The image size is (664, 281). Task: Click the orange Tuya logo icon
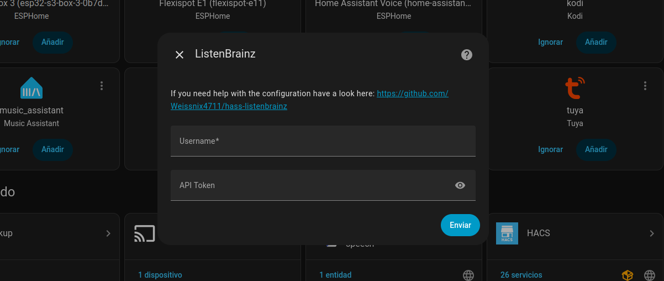tap(575, 88)
